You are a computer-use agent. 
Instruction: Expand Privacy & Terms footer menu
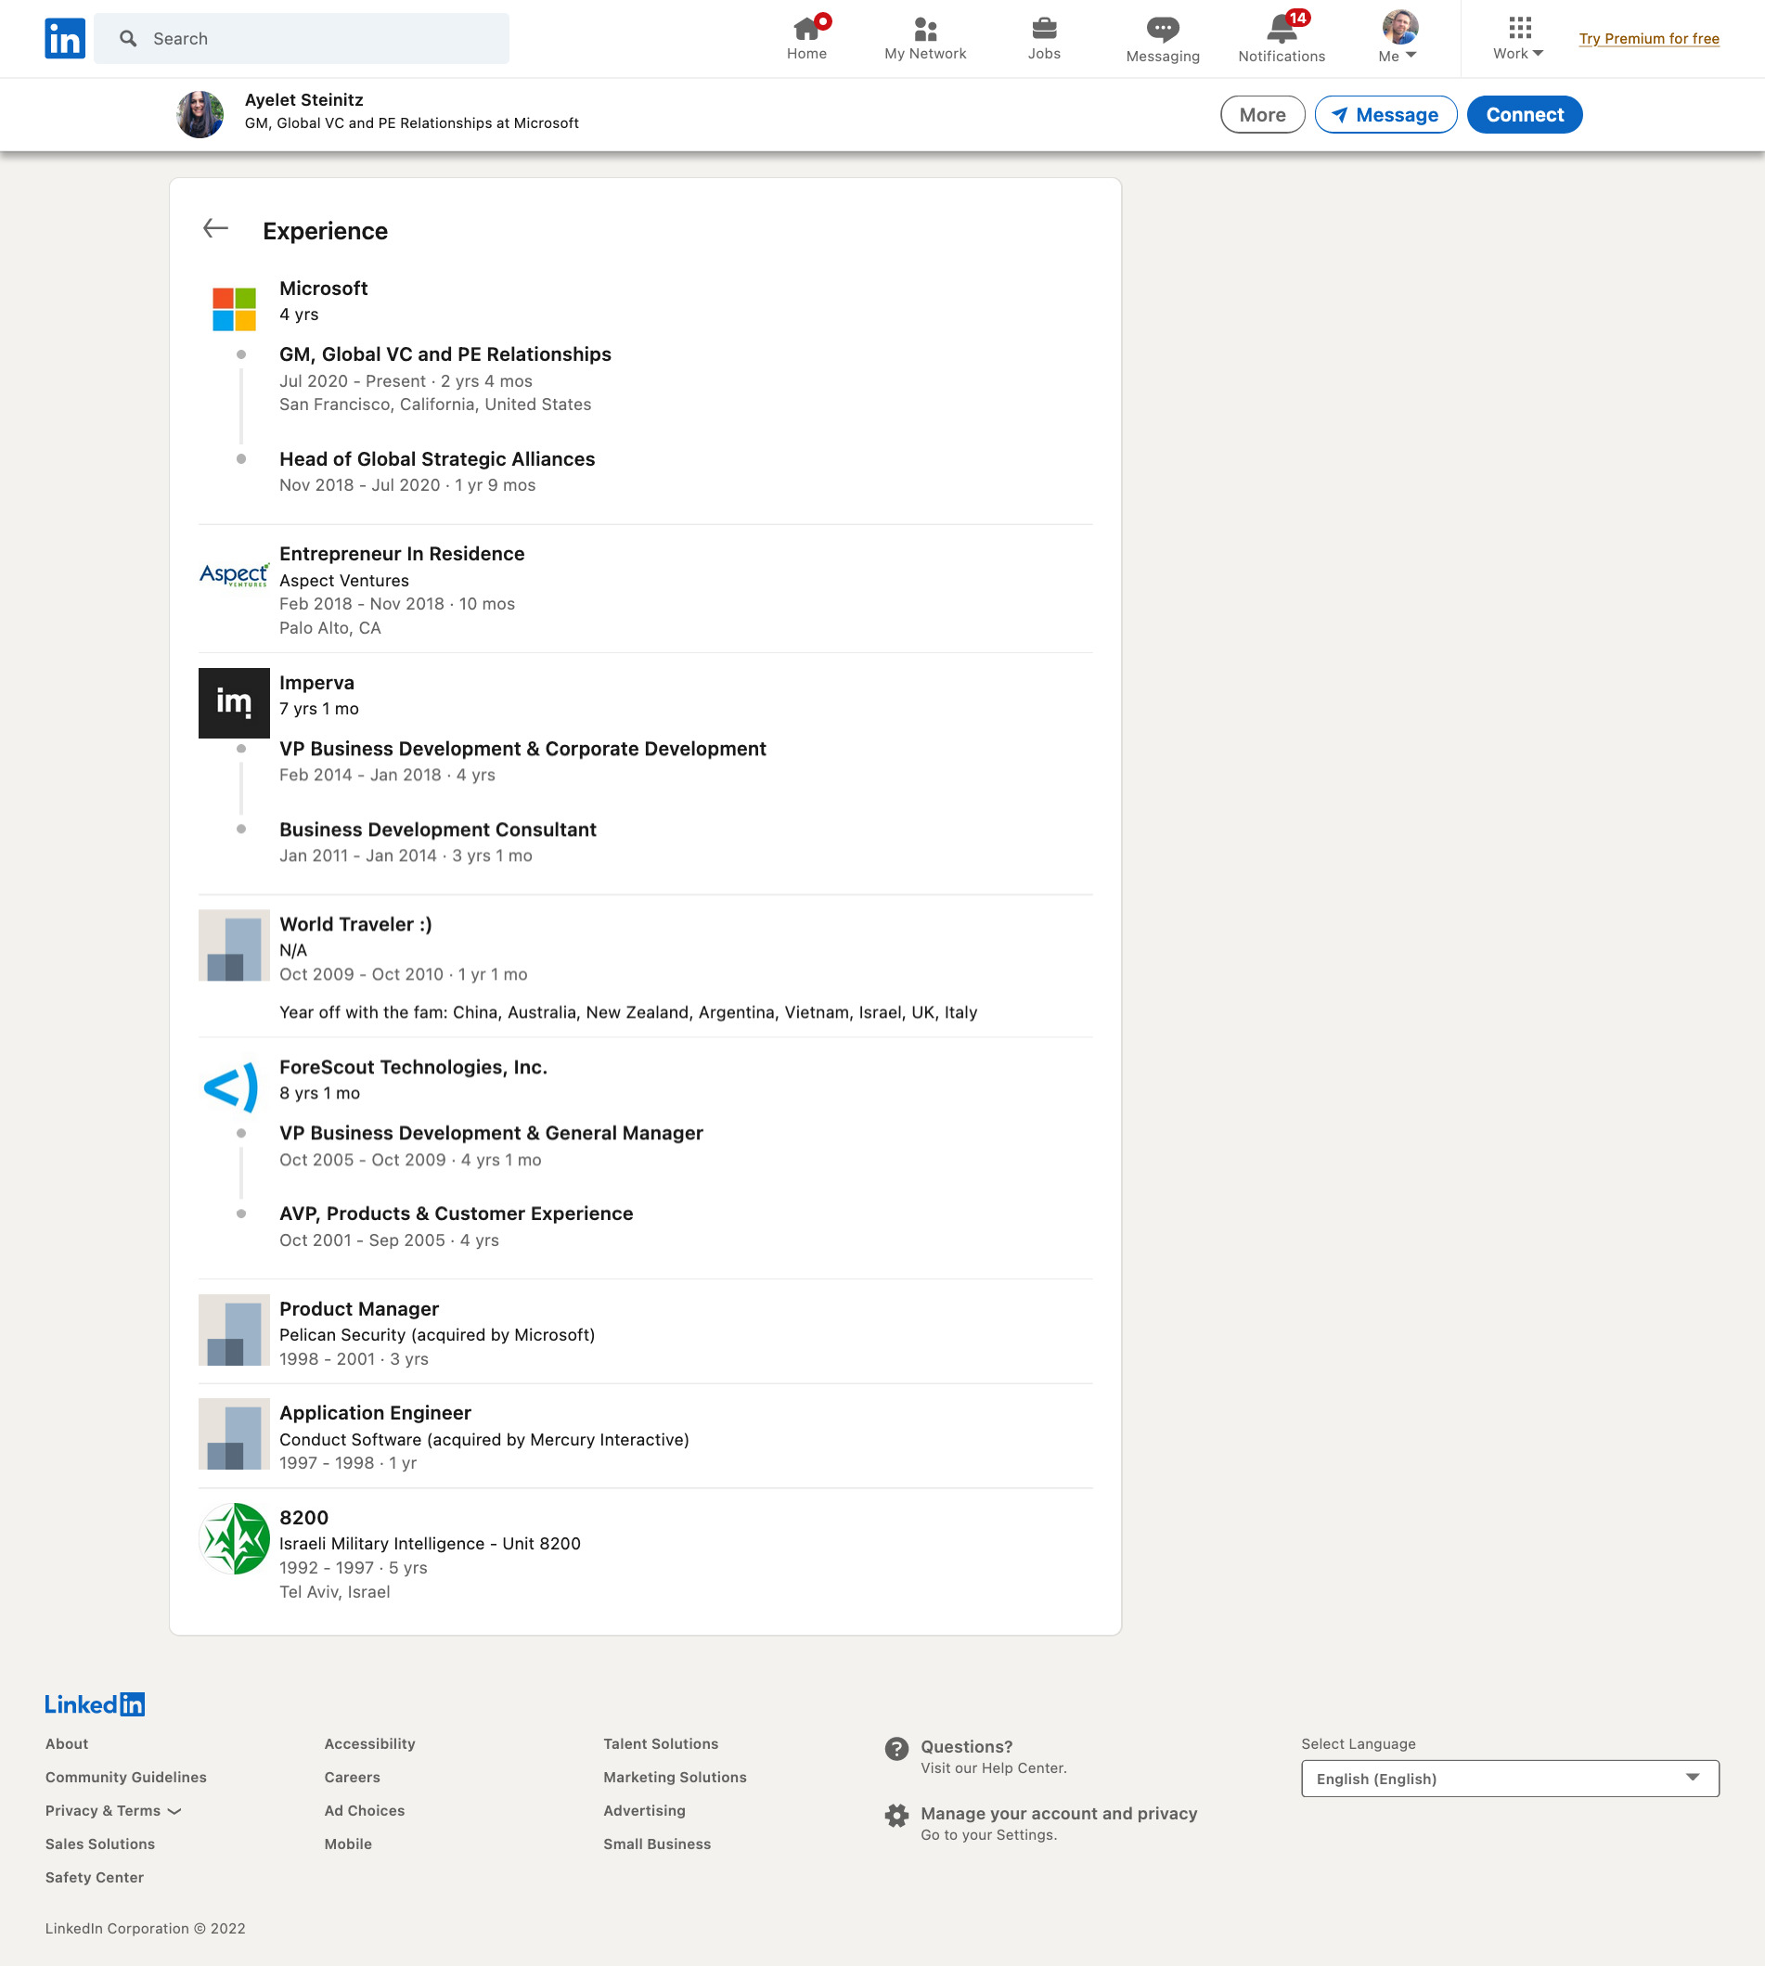coord(112,1810)
